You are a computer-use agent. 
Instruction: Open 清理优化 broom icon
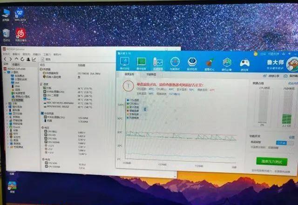(209, 65)
